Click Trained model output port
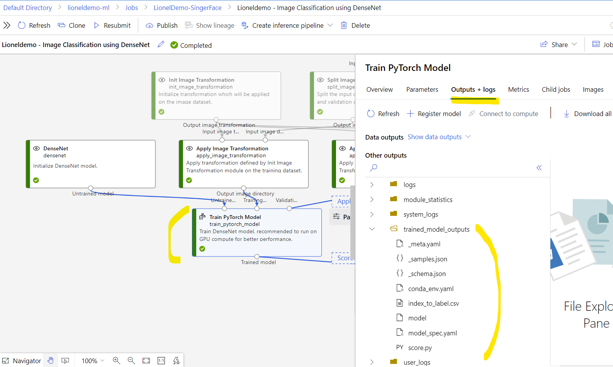 pyautogui.click(x=257, y=257)
